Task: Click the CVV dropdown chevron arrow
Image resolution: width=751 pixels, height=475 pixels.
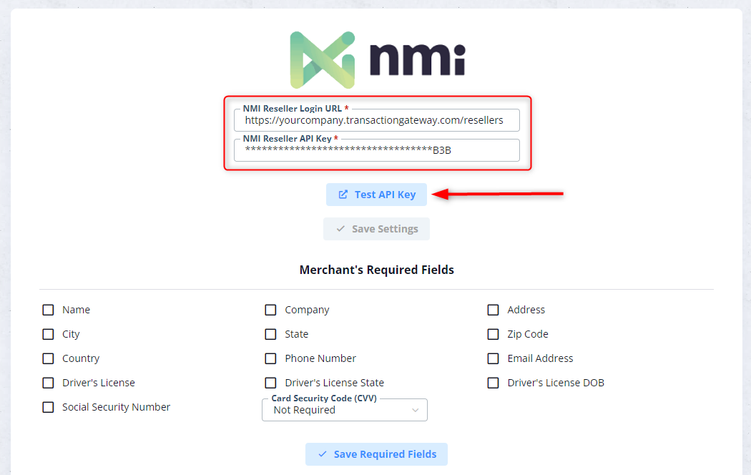Action: (x=416, y=411)
